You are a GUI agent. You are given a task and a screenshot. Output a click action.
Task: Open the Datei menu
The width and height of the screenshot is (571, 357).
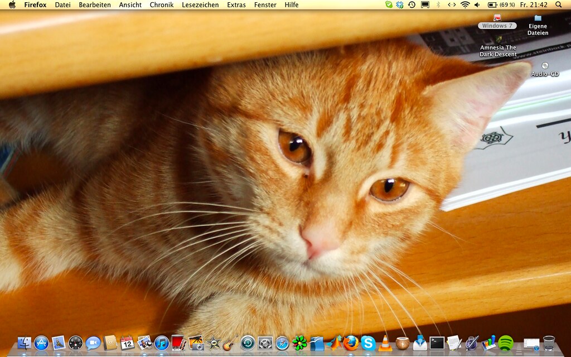[x=62, y=4]
